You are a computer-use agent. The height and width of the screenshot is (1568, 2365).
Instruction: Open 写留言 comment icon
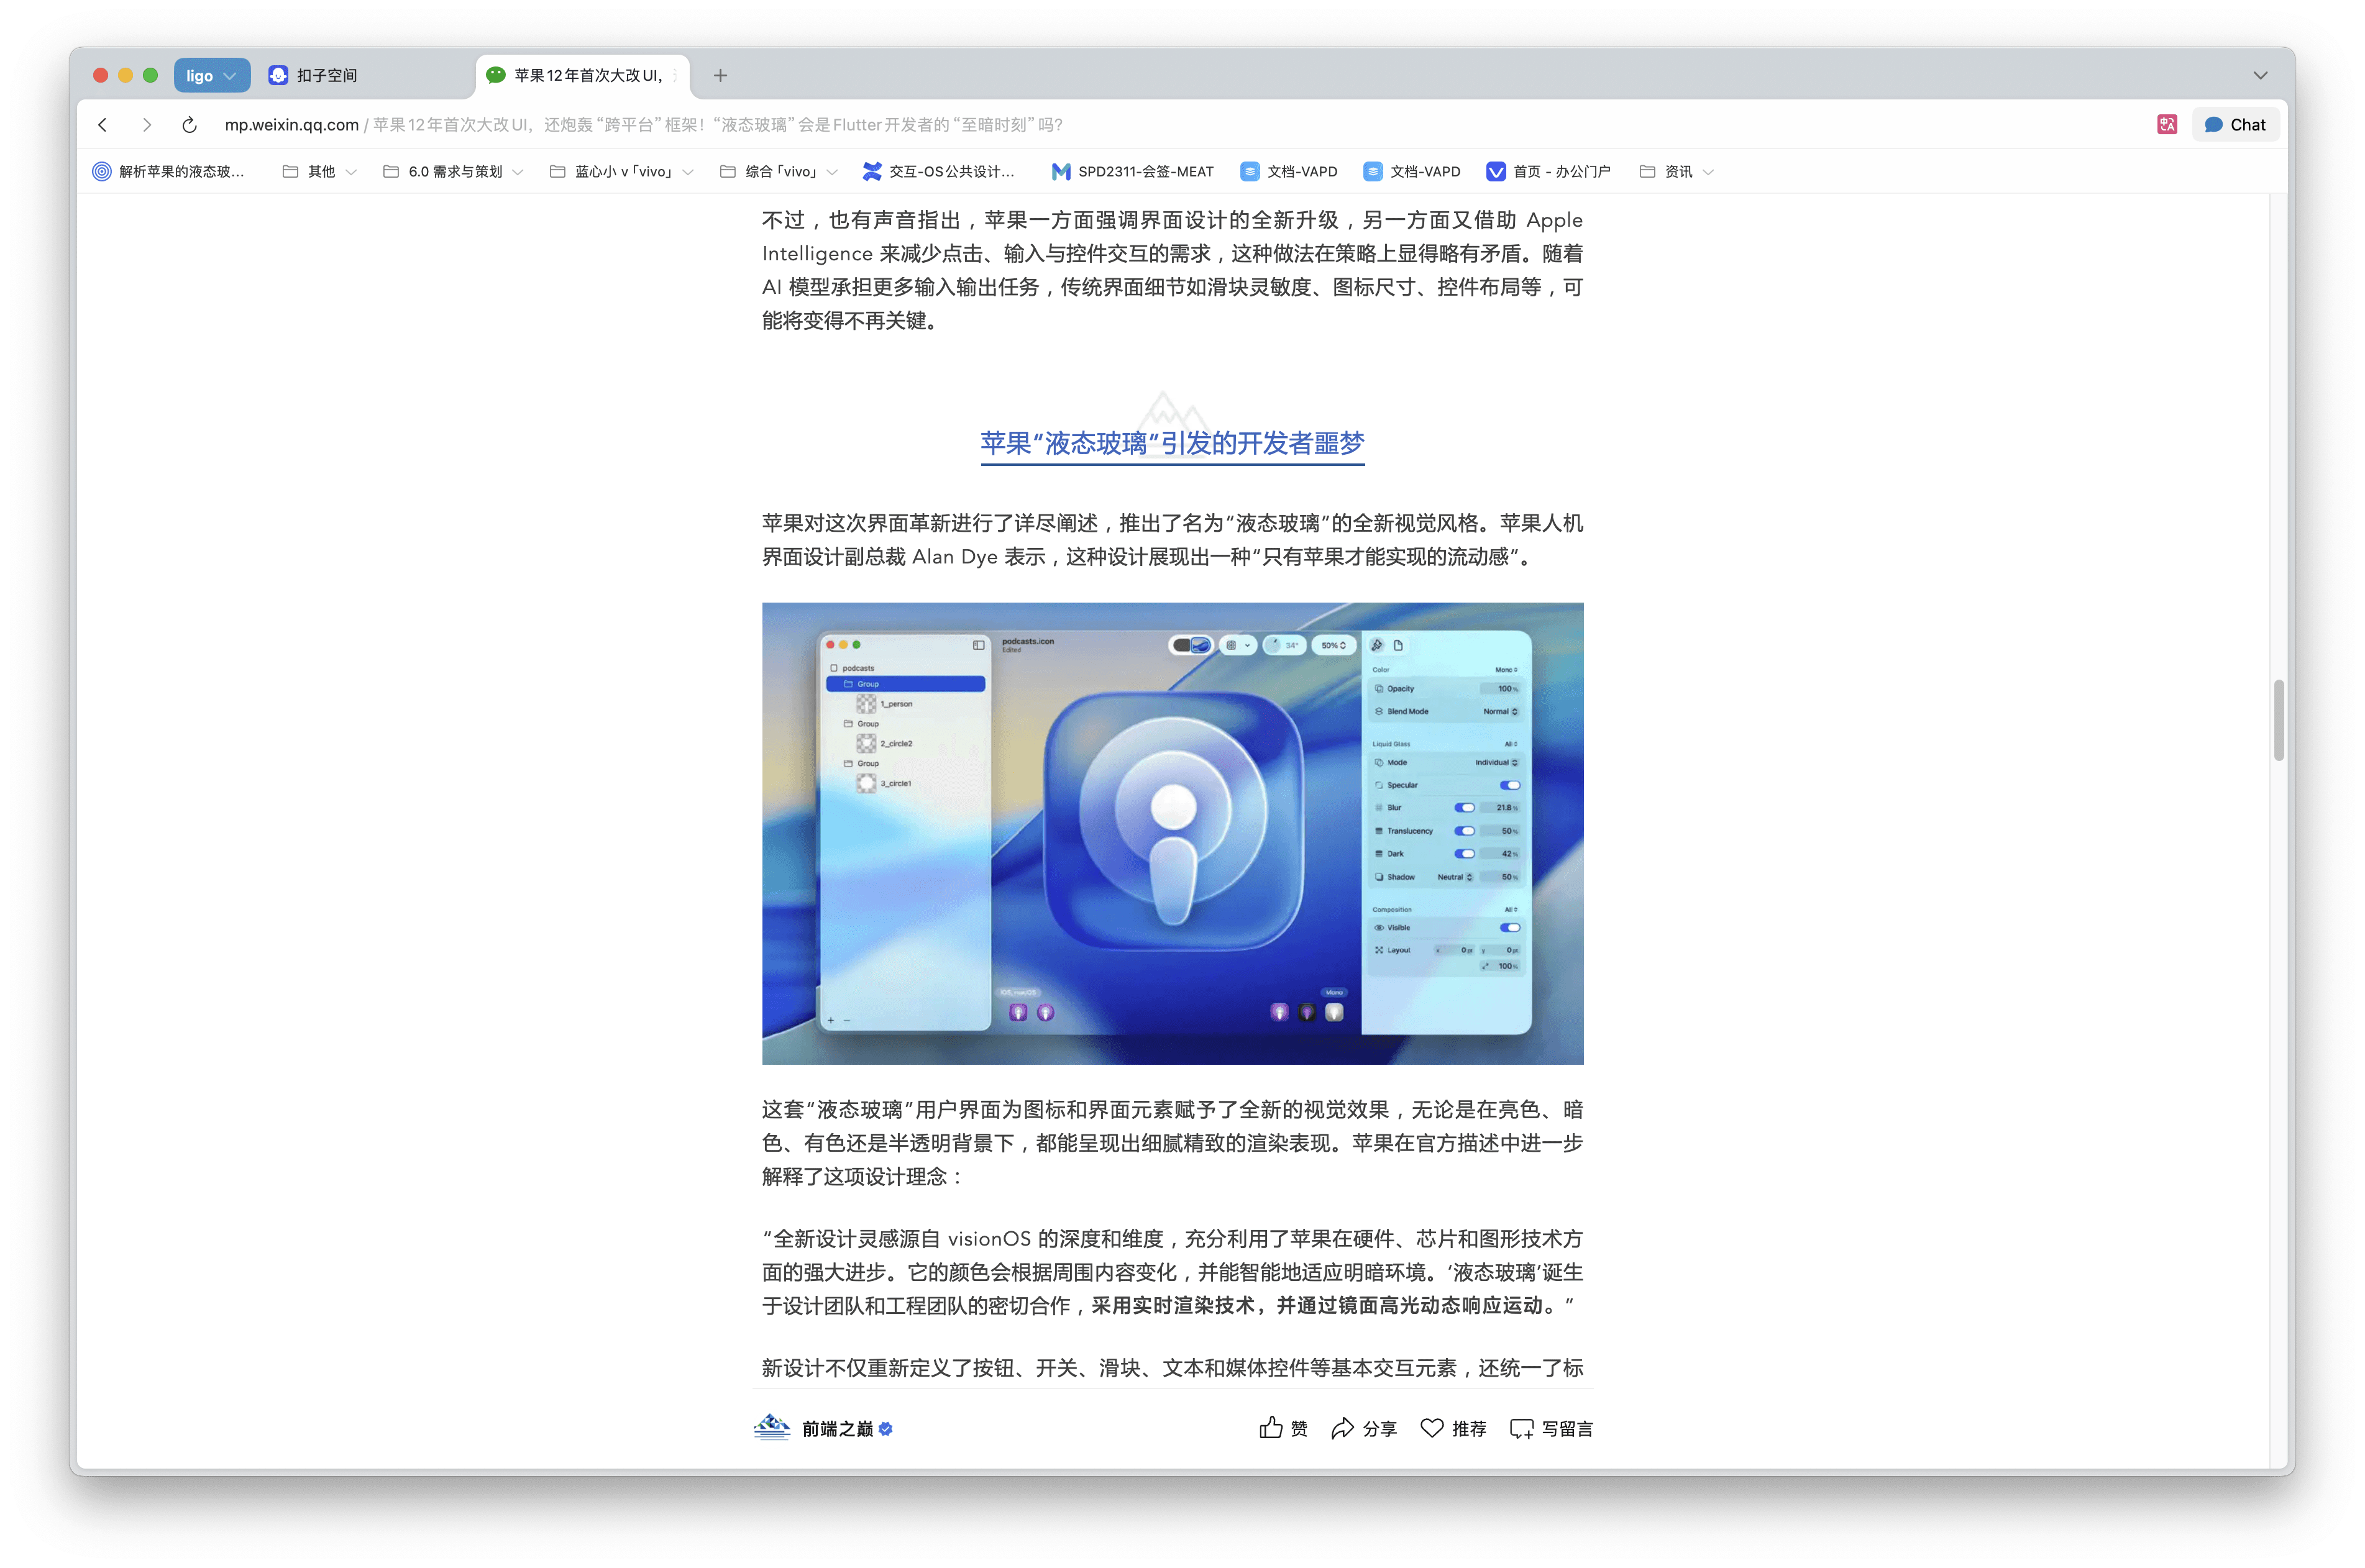click(x=1521, y=1429)
